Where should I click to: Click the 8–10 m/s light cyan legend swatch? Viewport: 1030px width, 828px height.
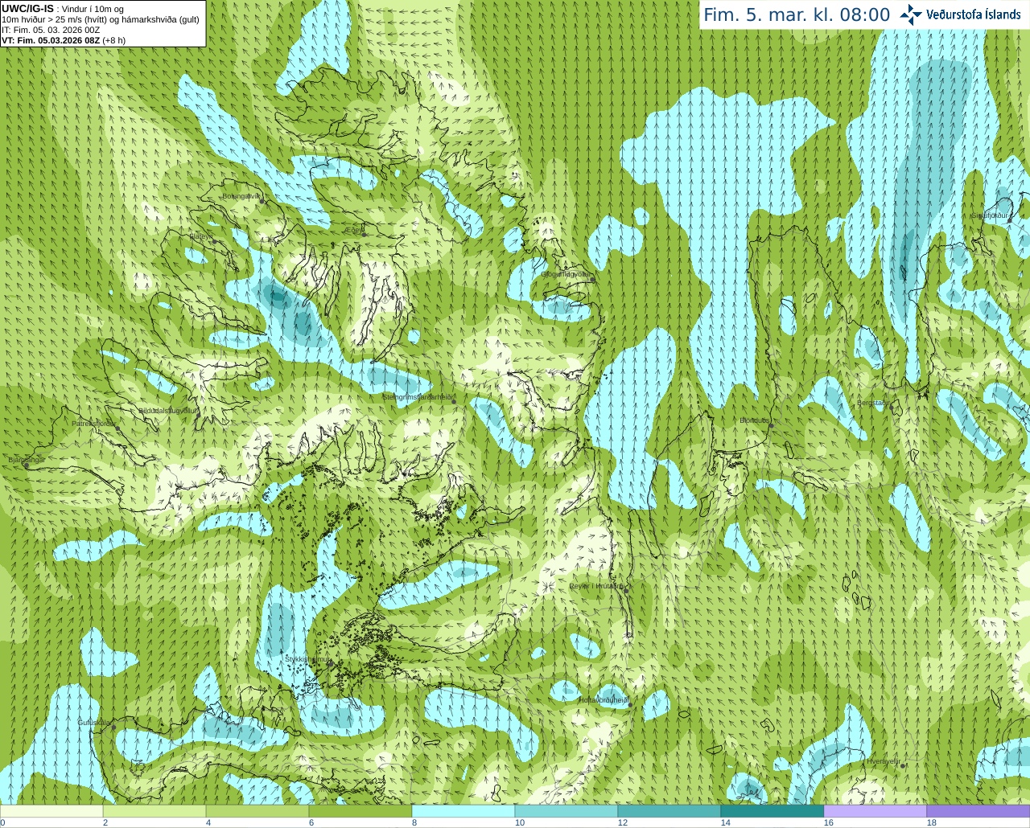pos(463,811)
